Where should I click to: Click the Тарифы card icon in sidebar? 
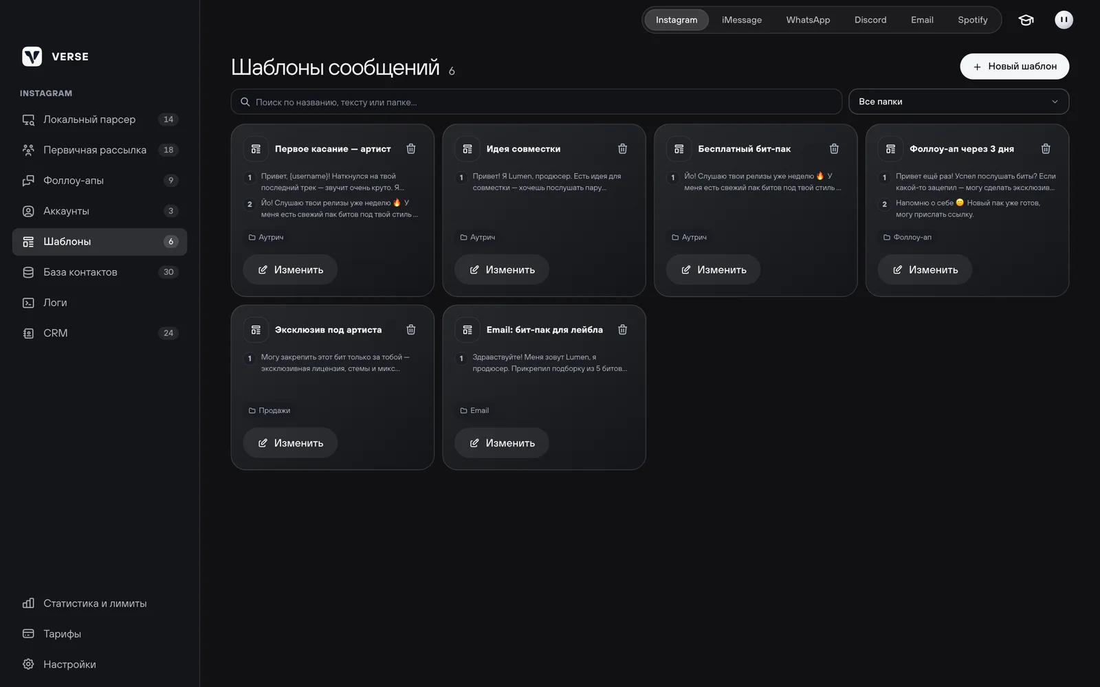point(28,634)
